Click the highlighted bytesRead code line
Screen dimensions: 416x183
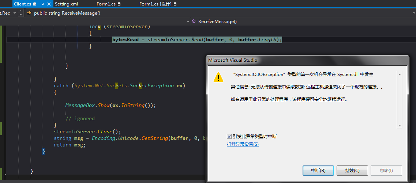197,40
